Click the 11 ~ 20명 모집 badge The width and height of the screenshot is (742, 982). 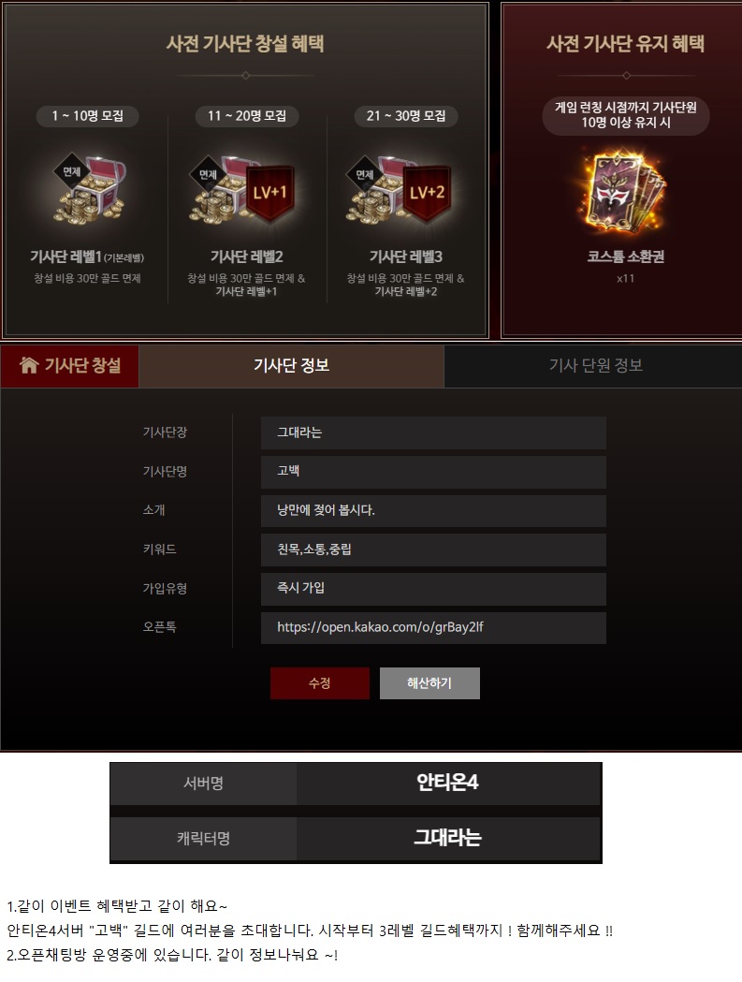(x=247, y=116)
